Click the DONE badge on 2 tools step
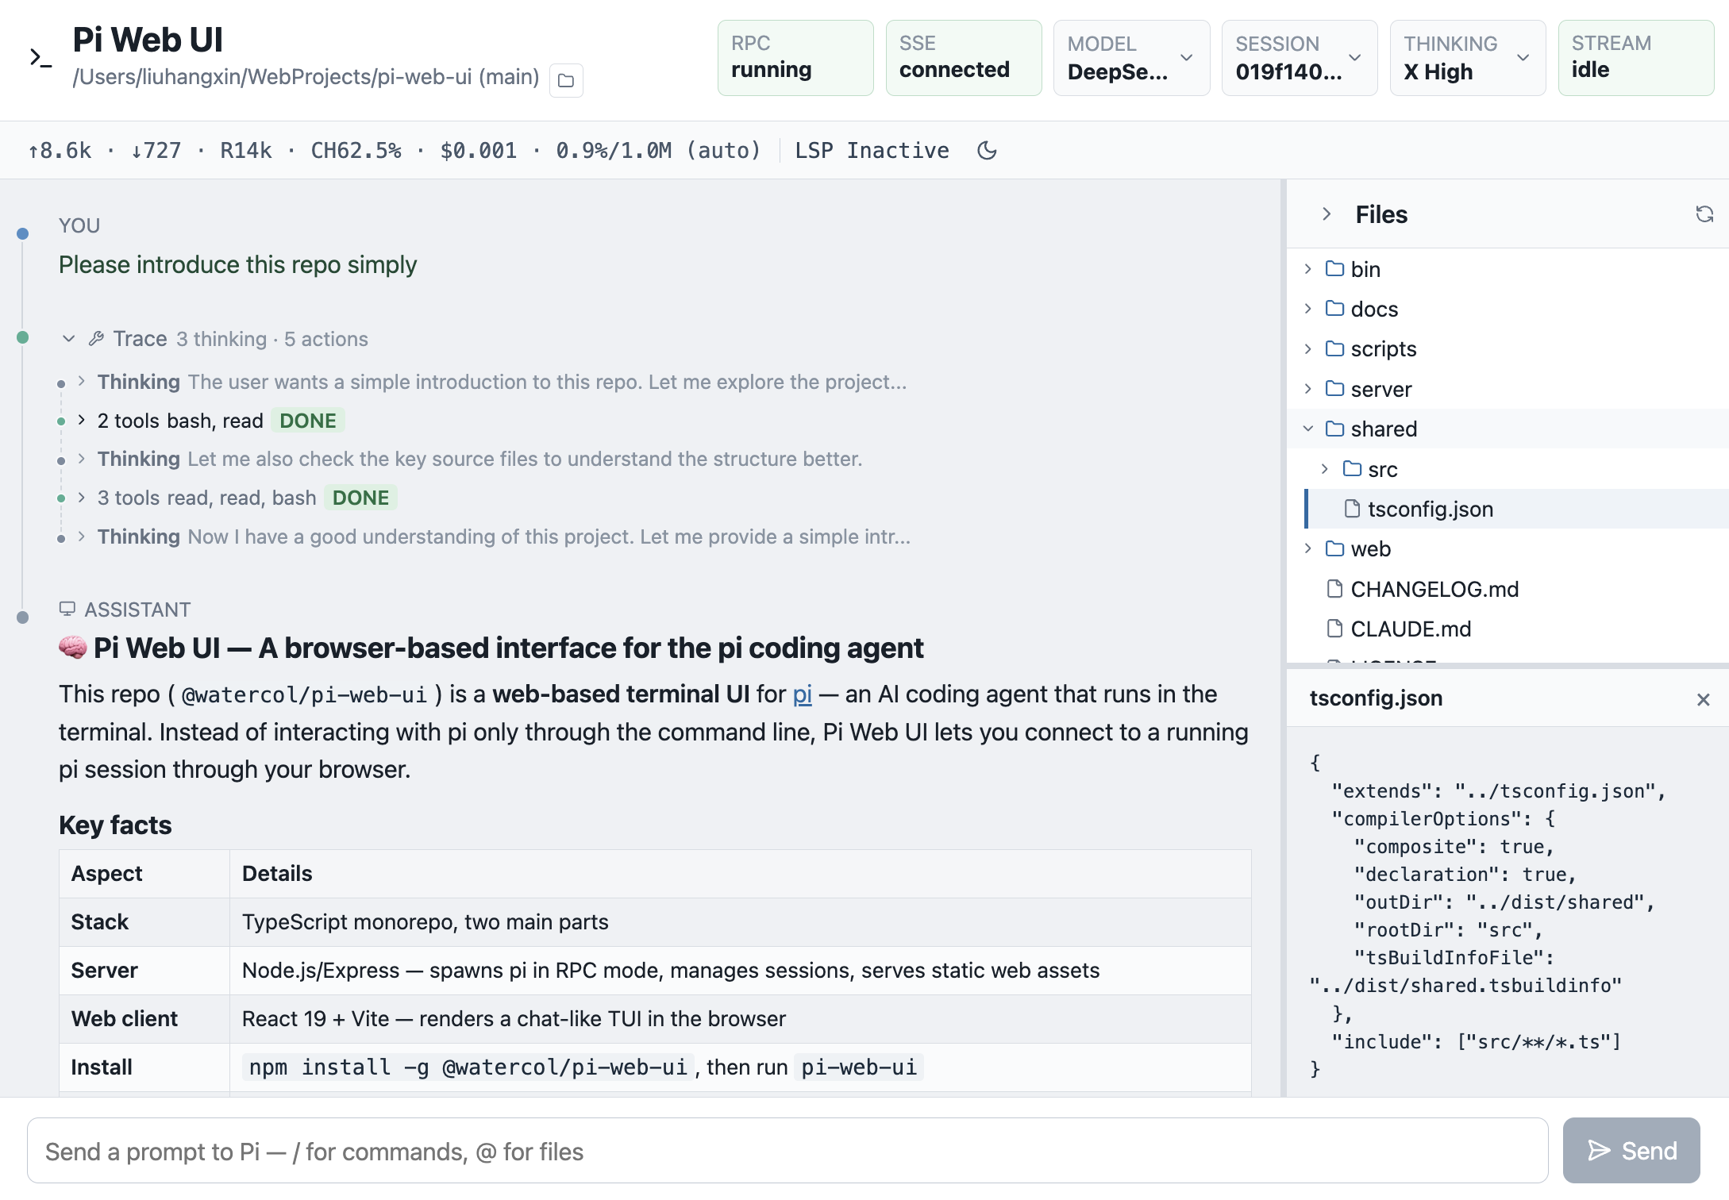The height and width of the screenshot is (1200, 1729). pyautogui.click(x=308, y=421)
